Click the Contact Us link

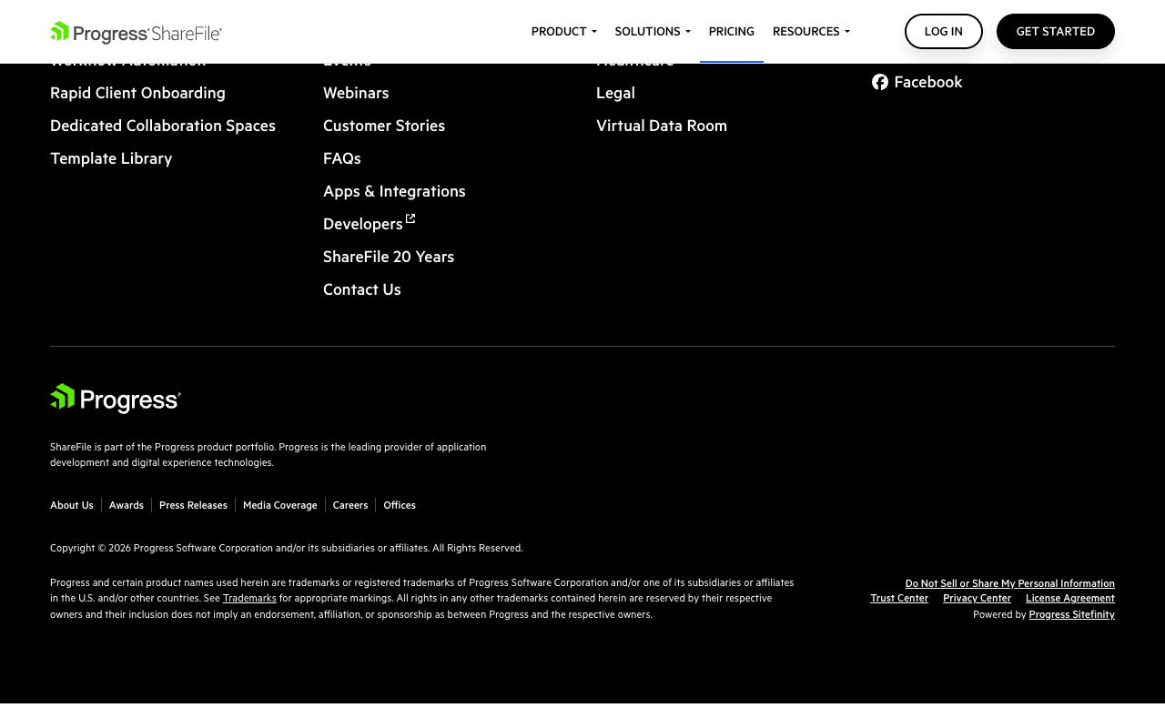click(x=362, y=289)
